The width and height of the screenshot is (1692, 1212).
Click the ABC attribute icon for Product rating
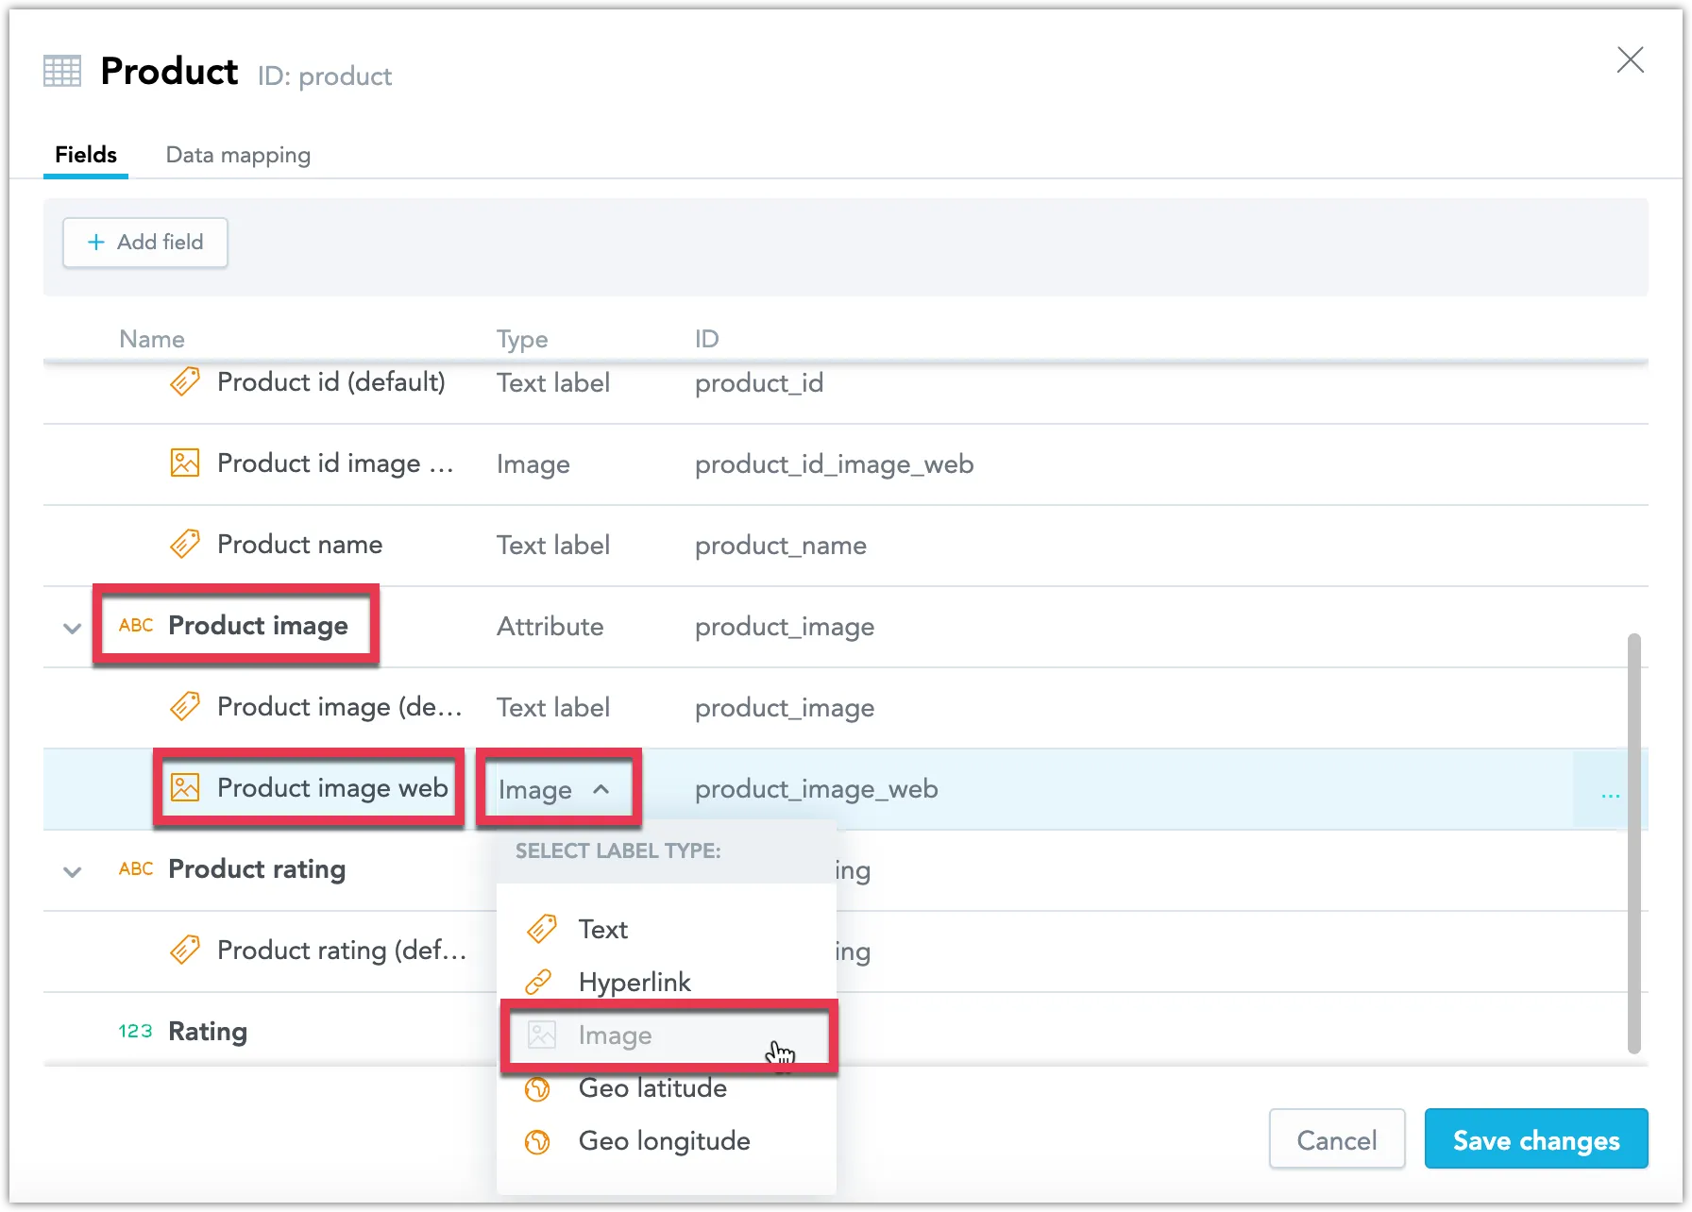click(136, 869)
